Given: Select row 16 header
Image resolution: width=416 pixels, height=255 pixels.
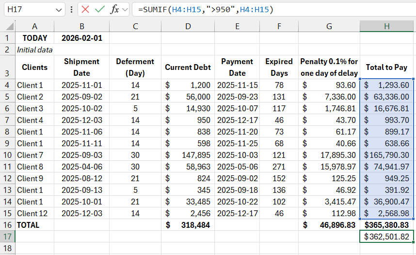Looking at the screenshot, I should coord(7,225).
